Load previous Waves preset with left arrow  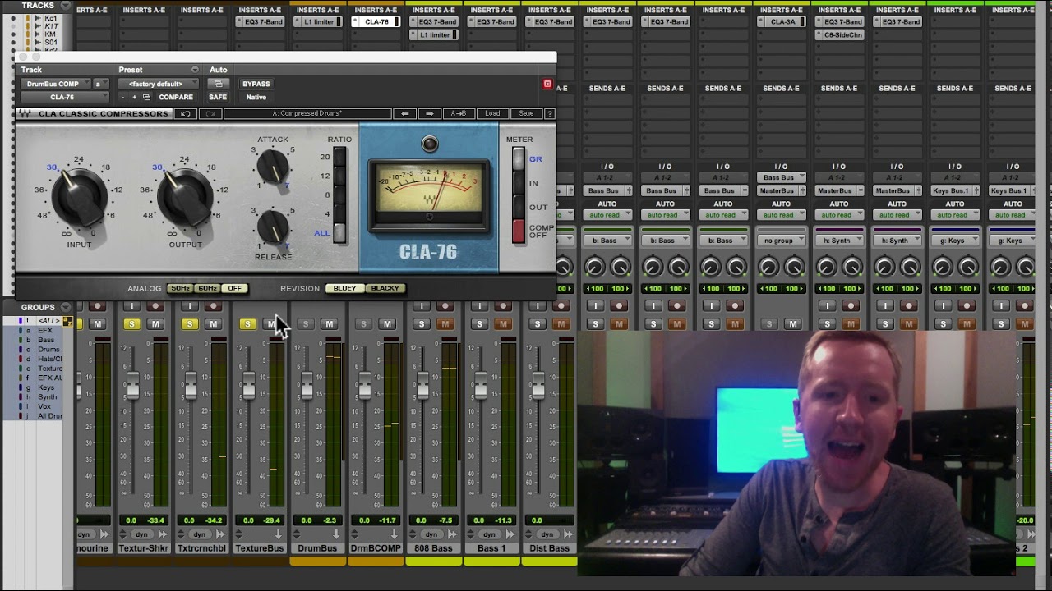[404, 113]
